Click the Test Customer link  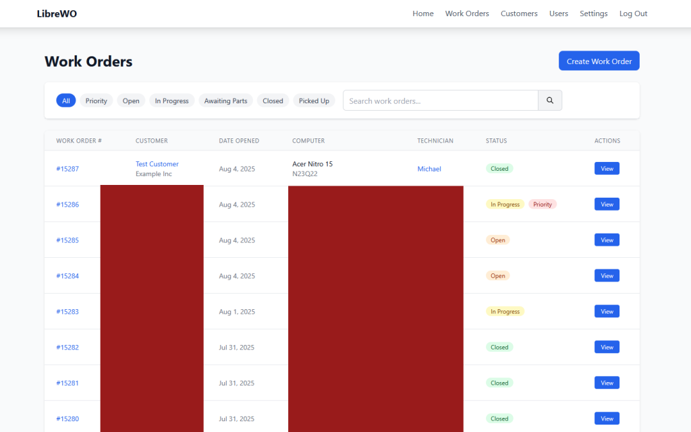click(157, 163)
